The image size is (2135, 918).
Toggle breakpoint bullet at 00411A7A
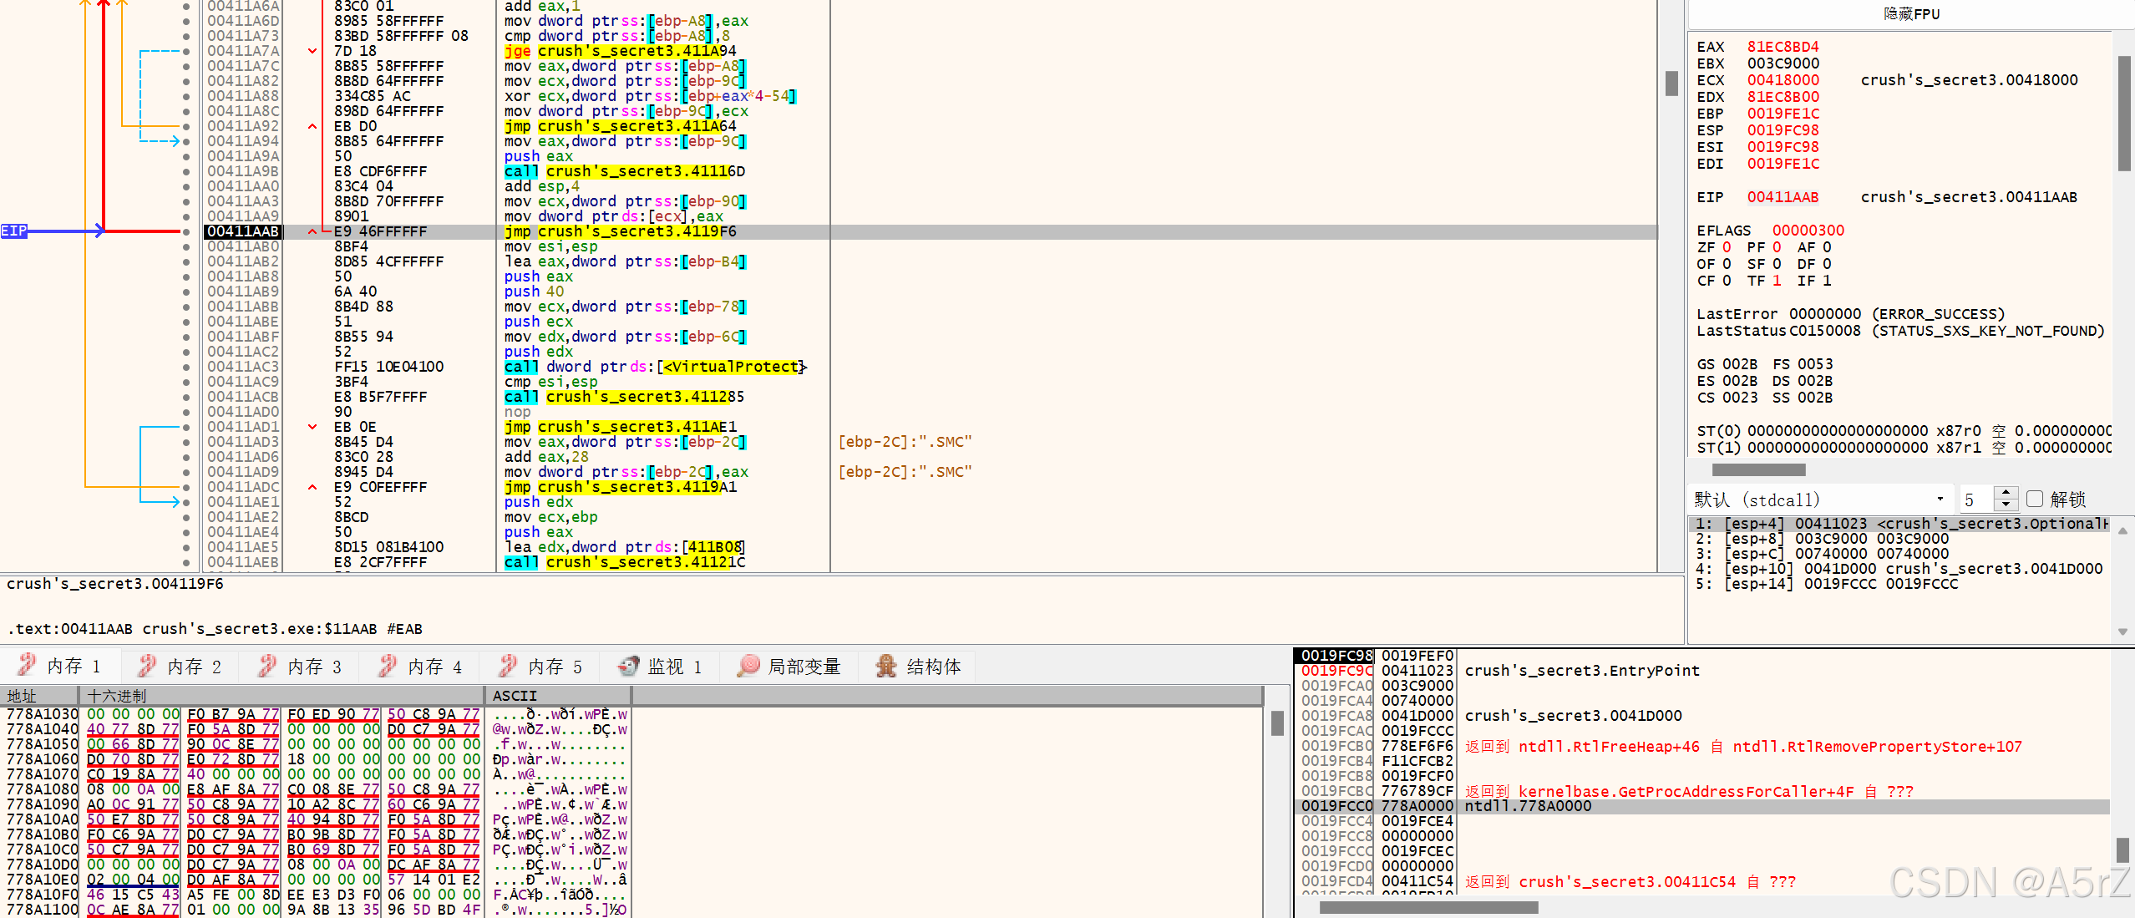click(186, 51)
